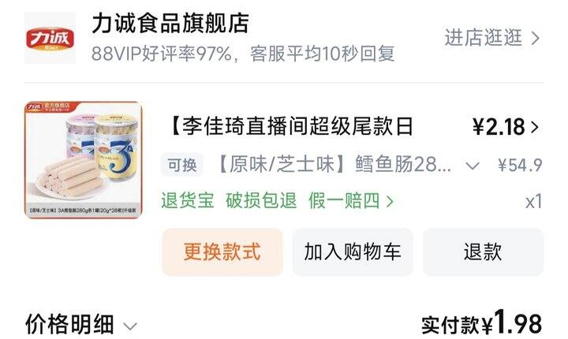Request a refund with 退款 button

(483, 251)
